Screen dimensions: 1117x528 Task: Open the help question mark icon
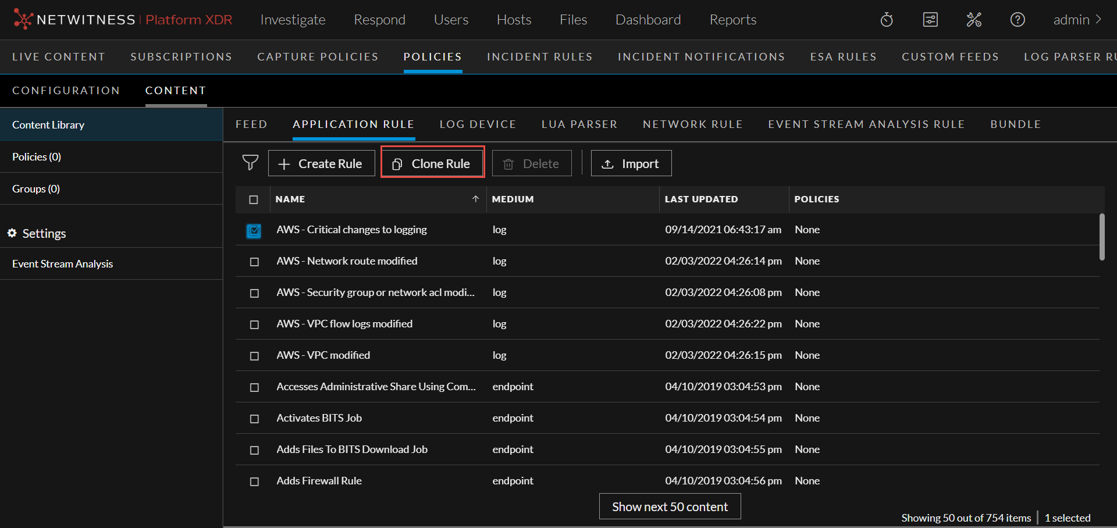(x=1018, y=20)
